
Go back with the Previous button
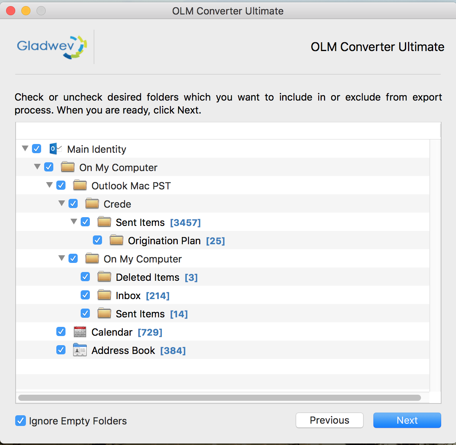330,420
